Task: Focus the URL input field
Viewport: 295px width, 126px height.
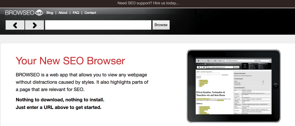Action: click(98, 25)
